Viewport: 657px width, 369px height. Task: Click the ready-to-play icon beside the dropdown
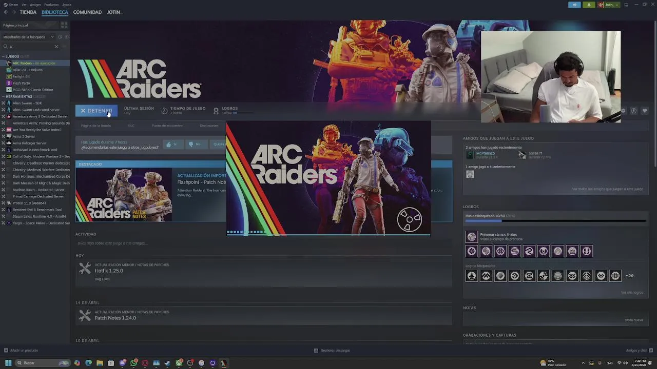point(66,37)
